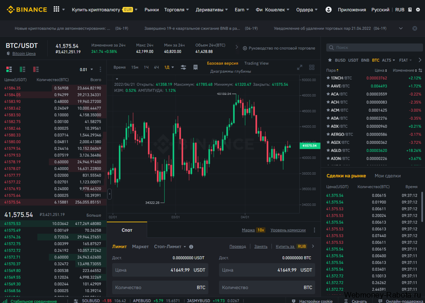425x303 pixels.
Task: Open the apps grid menu icon
Action: (56, 9)
